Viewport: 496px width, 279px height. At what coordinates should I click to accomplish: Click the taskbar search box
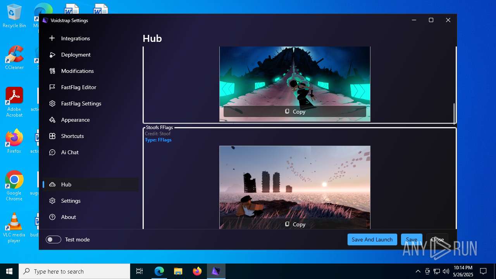click(x=74, y=271)
